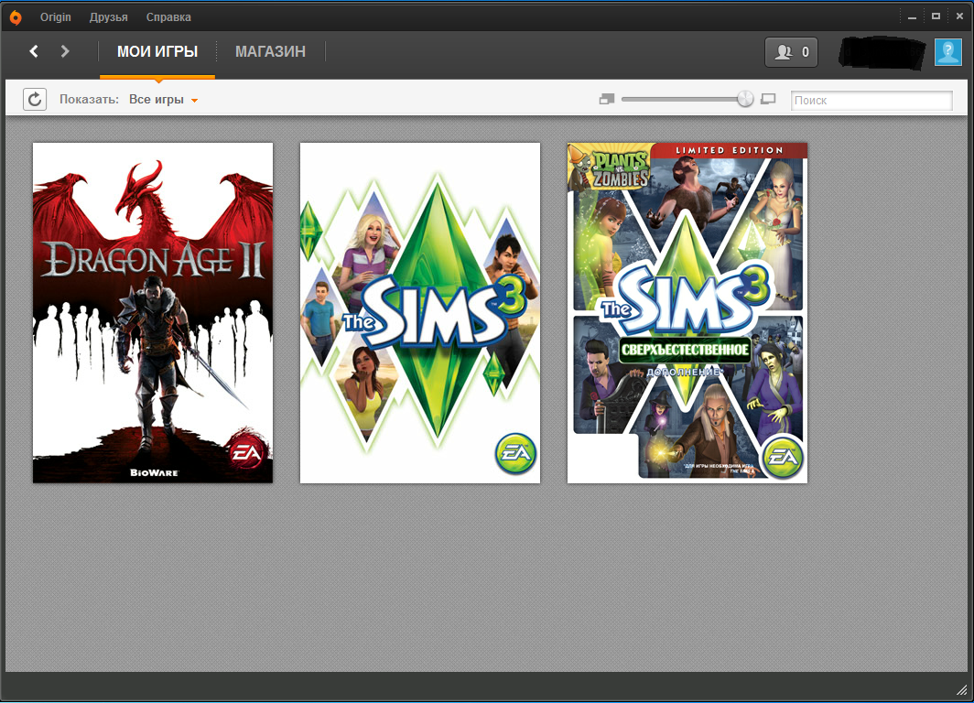Focus the Поиск search field
The height and width of the screenshot is (703, 974).
pos(871,100)
